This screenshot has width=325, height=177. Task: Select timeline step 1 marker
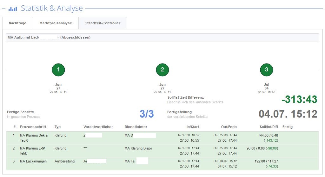click(x=58, y=70)
